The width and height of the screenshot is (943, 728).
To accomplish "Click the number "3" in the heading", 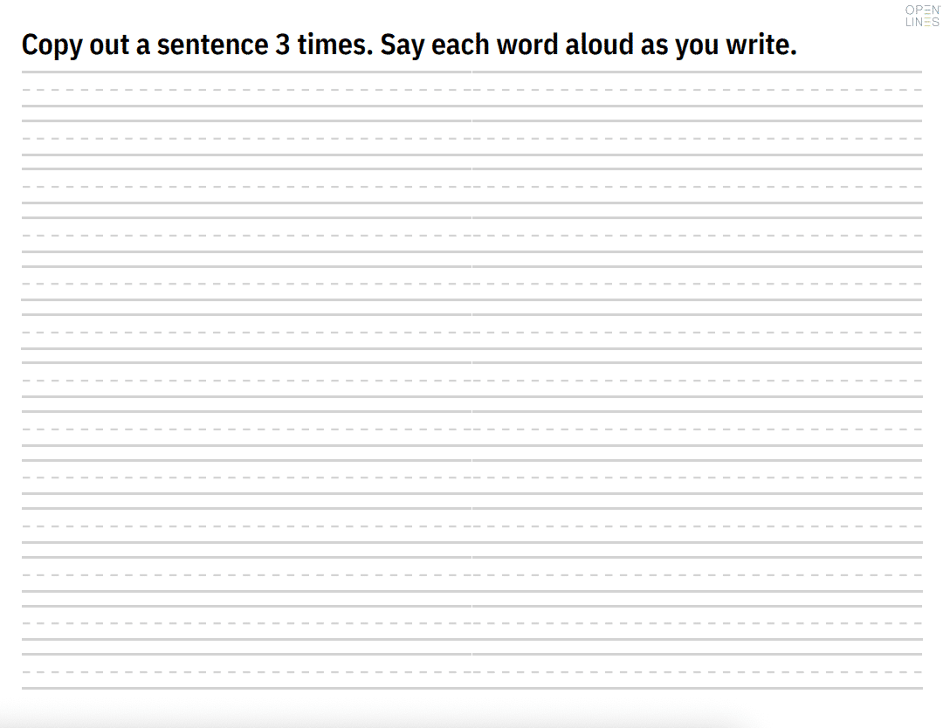I will coord(282,45).
